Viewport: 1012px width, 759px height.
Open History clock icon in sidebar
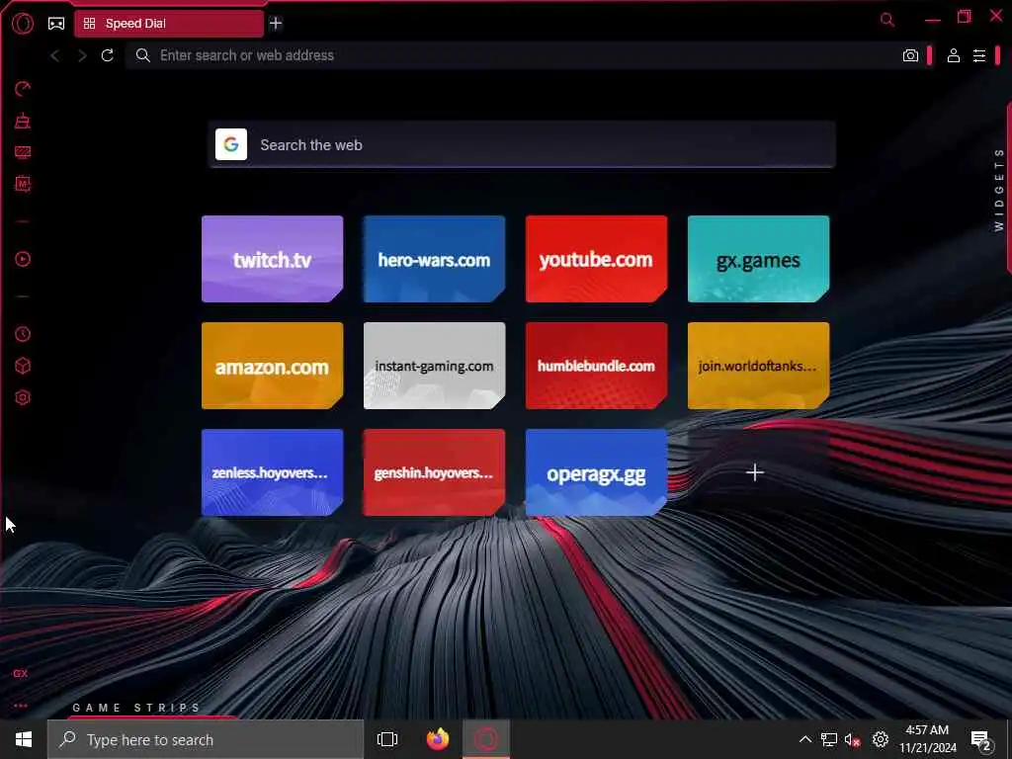[x=23, y=334]
